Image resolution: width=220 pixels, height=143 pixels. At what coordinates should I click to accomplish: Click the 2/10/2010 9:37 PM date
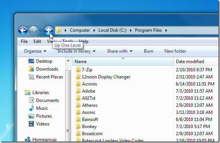coord(194,70)
